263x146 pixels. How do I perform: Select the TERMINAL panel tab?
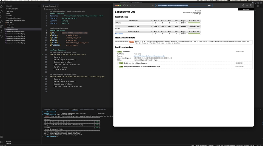click(75, 109)
